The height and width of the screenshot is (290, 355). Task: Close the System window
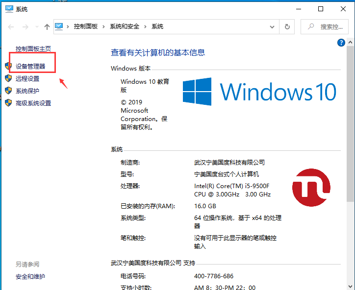pos(343,9)
